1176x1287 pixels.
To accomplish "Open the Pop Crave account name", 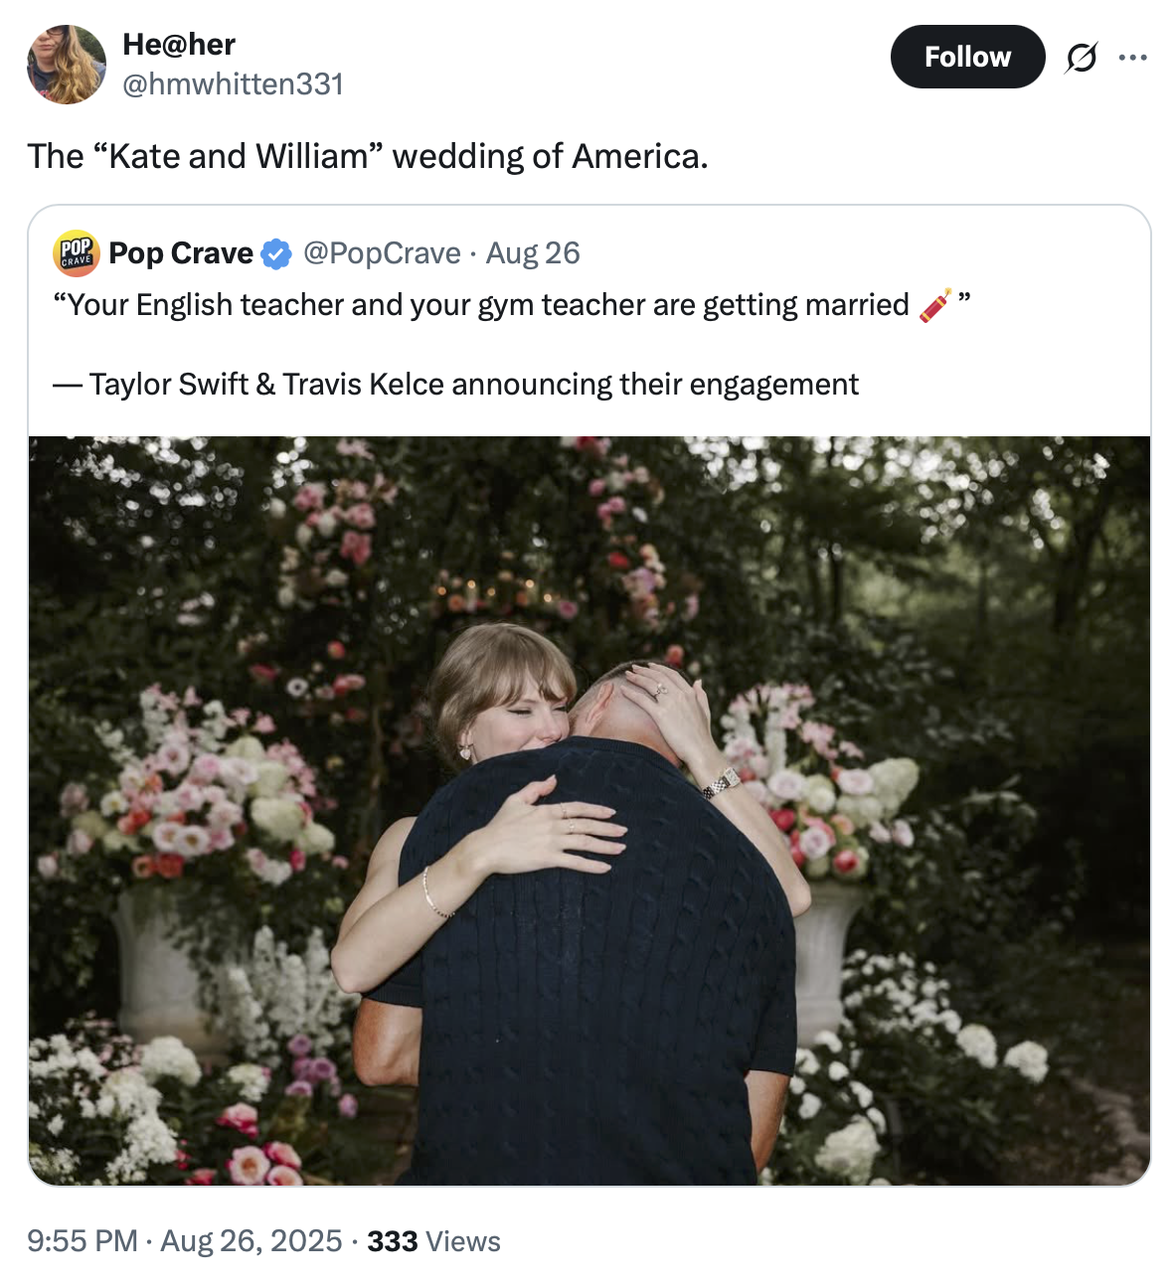I will (x=181, y=253).
